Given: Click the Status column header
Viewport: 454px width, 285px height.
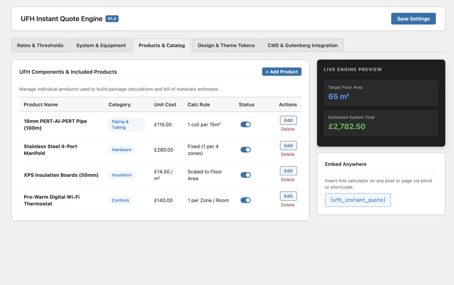Looking at the screenshot, I should [247, 105].
